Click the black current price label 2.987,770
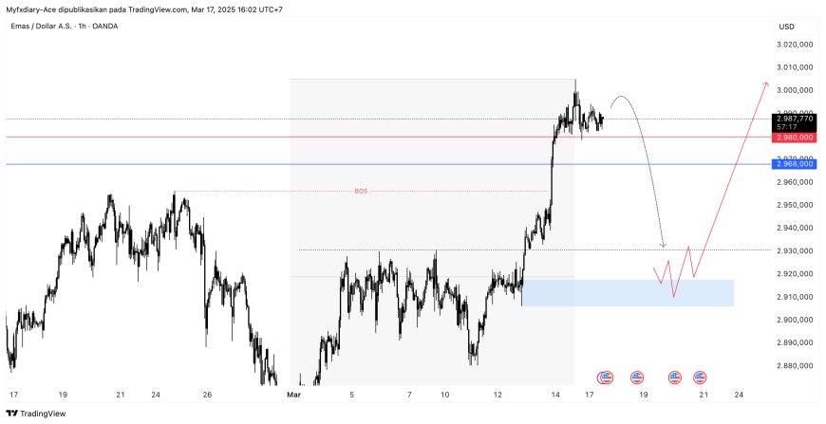 [x=793, y=119]
